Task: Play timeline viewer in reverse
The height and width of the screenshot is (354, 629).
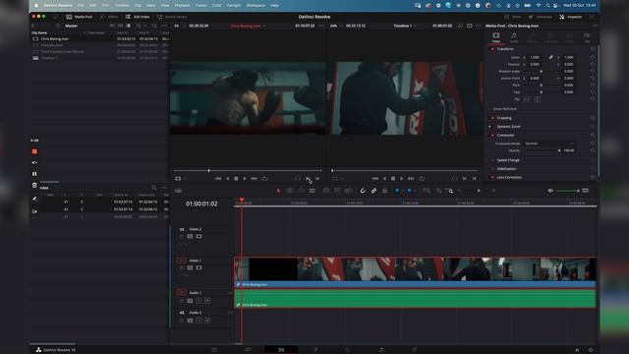Action: pos(384,179)
